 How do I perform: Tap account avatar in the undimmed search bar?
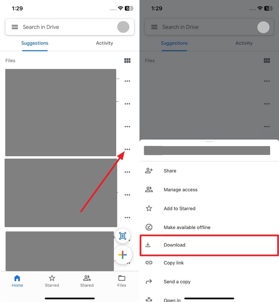click(x=123, y=27)
